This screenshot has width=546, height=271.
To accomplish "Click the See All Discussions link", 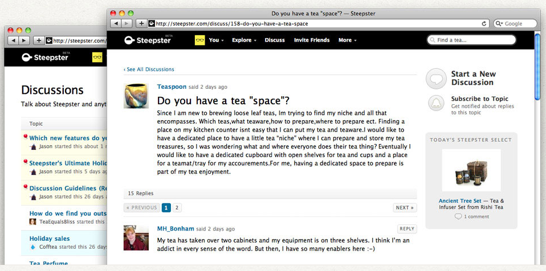I will click(149, 69).
